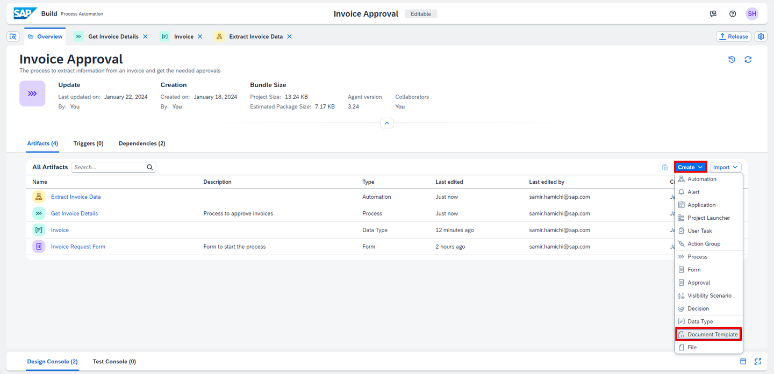
Task: Choose Project Launcher from Create menu
Action: (x=708, y=218)
